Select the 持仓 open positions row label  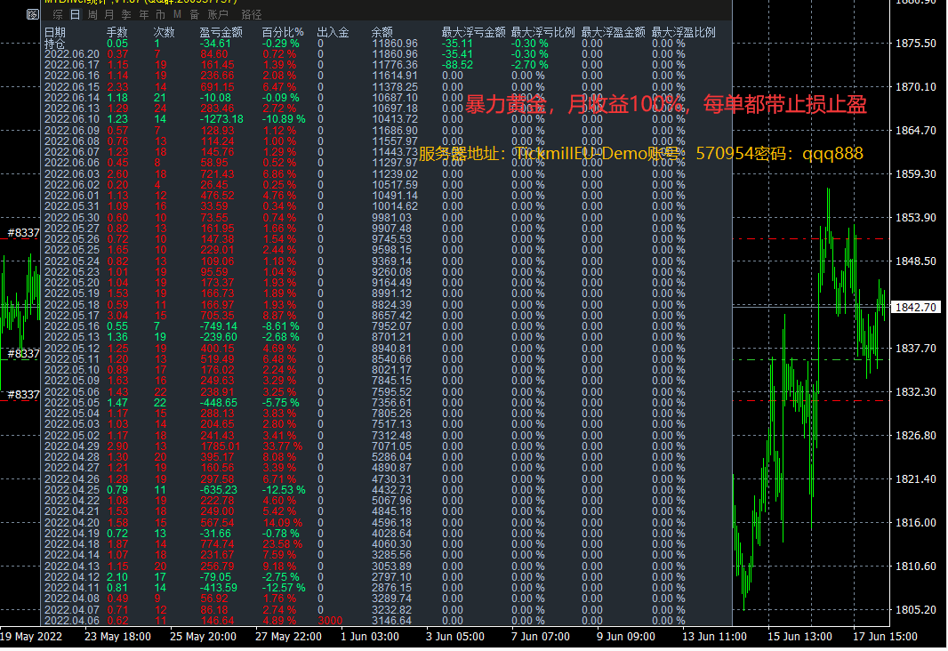point(55,44)
